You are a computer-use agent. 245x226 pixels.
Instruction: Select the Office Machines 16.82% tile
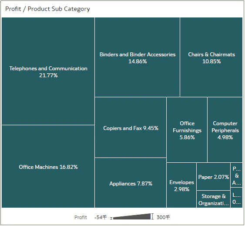[48, 167]
